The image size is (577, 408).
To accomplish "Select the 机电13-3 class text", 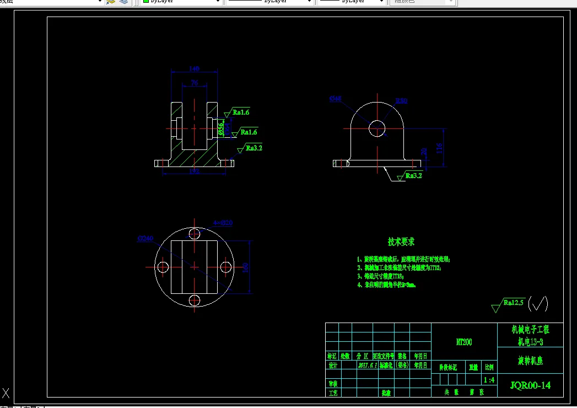I will 530,342.
